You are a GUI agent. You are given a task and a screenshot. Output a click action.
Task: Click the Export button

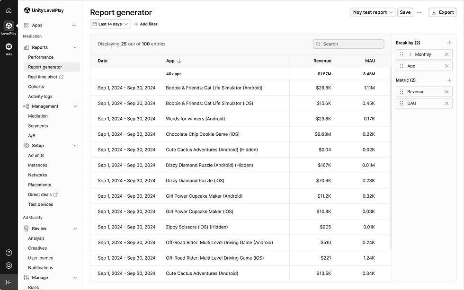pyautogui.click(x=442, y=12)
